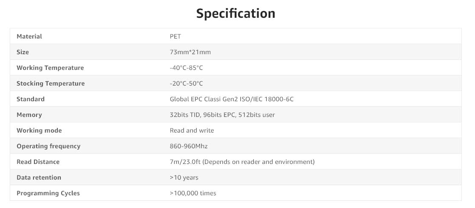Select the Read and write value
The width and height of the screenshot is (475, 208).
(x=192, y=130)
